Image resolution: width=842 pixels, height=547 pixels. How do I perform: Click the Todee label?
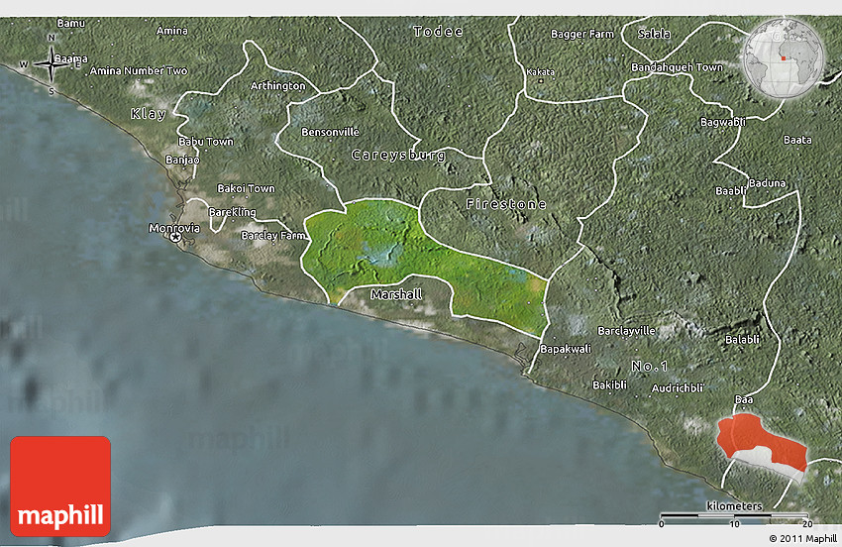[x=438, y=32]
